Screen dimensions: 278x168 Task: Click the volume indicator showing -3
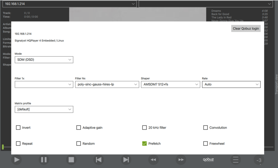(259, 160)
